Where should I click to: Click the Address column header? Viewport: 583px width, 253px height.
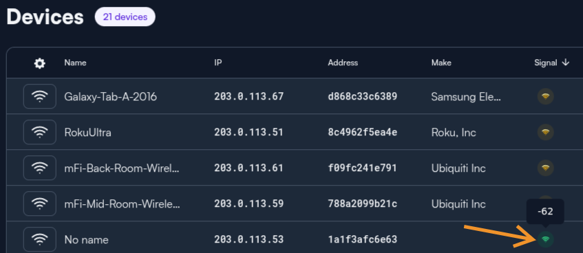[x=343, y=63]
